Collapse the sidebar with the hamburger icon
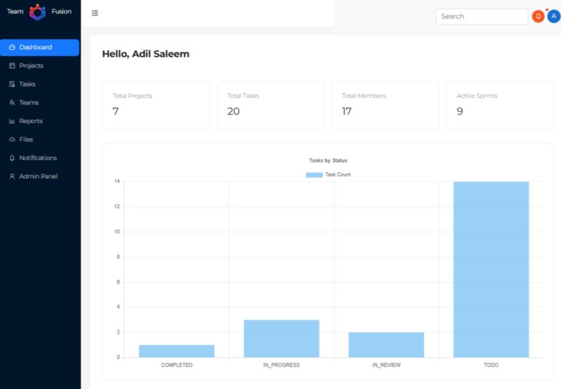 (95, 13)
